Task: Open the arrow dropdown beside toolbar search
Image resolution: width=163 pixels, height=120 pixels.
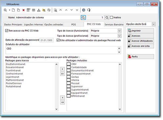Action: pyautogui.click(x=10, y=10)
